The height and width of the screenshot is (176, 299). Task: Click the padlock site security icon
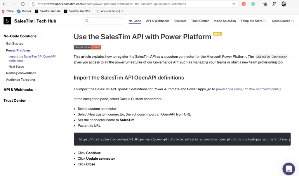(x=33, y=4)
